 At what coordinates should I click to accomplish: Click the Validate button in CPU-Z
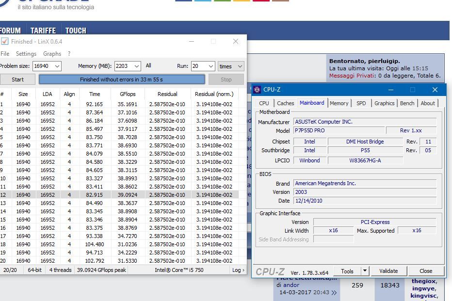tap(388, 271)
